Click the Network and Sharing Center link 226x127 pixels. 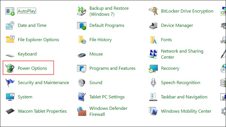pos(182,54)
